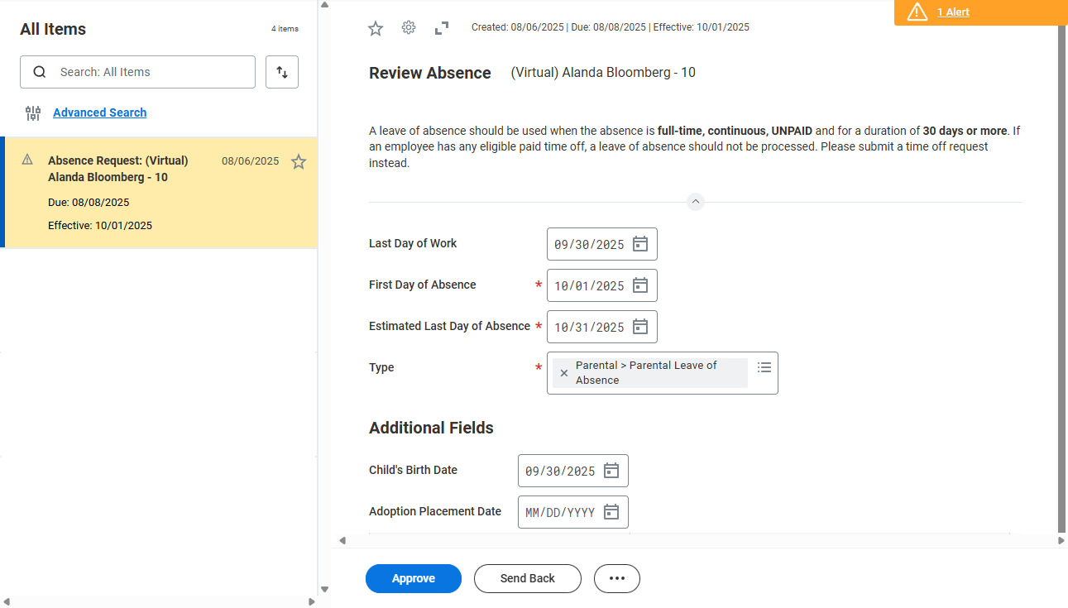Click the sort arrows button beside search

point(282,72)
